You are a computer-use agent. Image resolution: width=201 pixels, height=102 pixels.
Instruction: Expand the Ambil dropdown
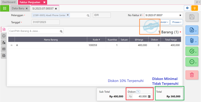click(165, 22)
